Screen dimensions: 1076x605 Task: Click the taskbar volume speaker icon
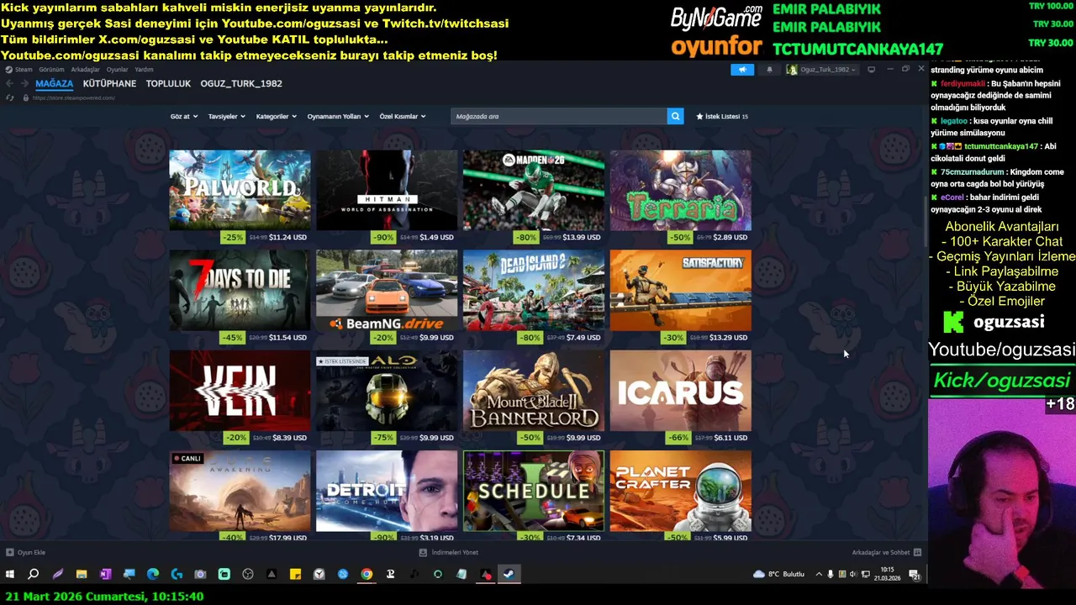click(x=853, y=574)
